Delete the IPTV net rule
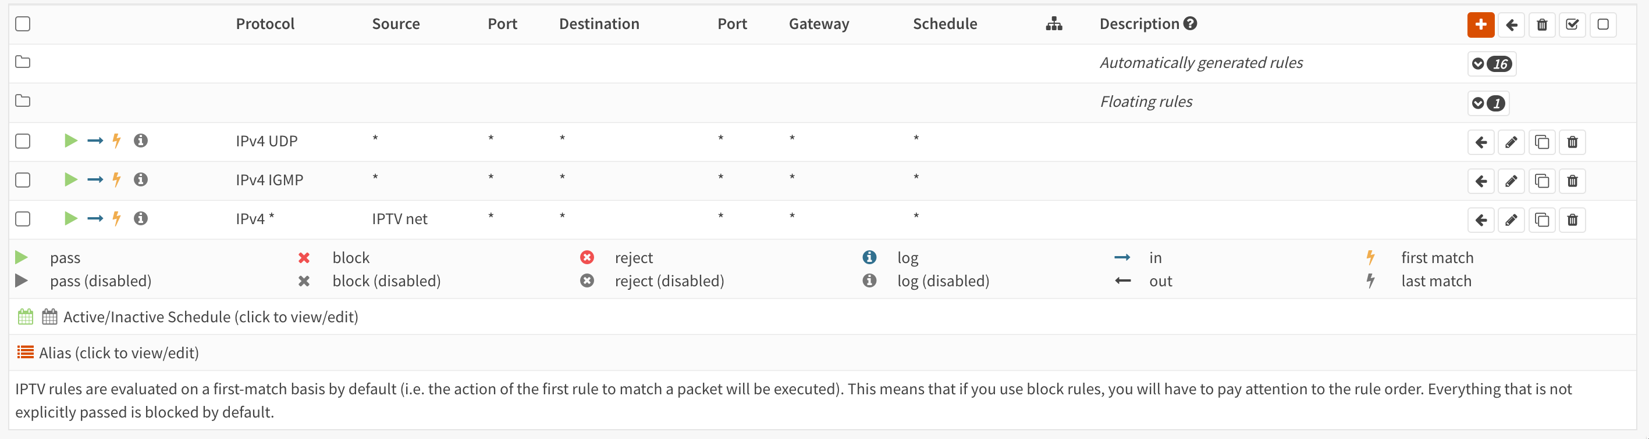This screenshot has width=1649, height=439. click(1572, 221)
